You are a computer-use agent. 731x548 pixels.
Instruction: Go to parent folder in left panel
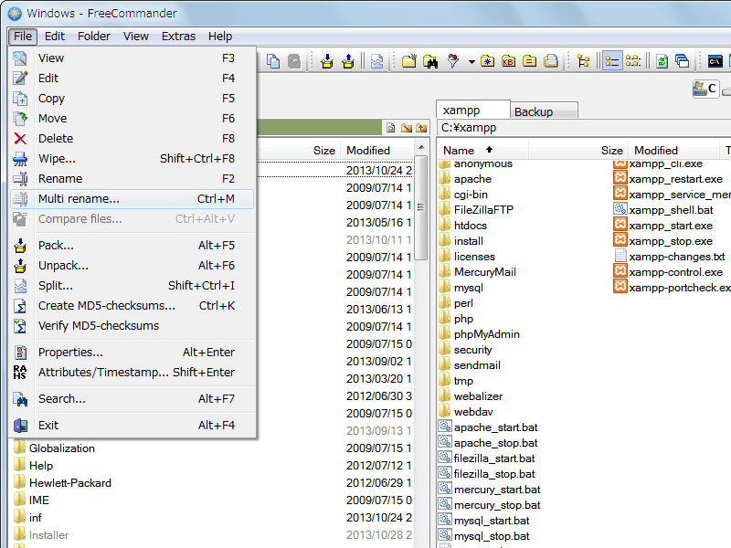421,128
